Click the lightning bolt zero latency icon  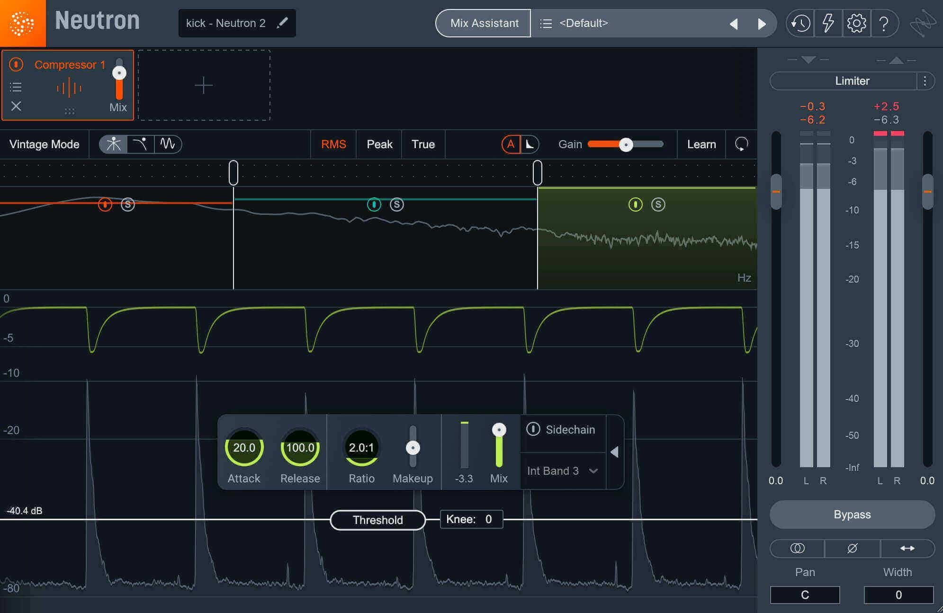tap(828, 23)
